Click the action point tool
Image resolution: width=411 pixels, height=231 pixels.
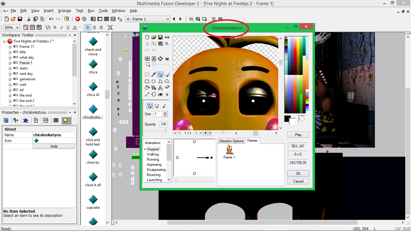pyautogui.click(x=167, y=94)
